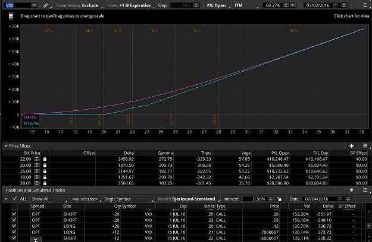Toggle lock icon on the 28.01 price slice

(45, 183)
